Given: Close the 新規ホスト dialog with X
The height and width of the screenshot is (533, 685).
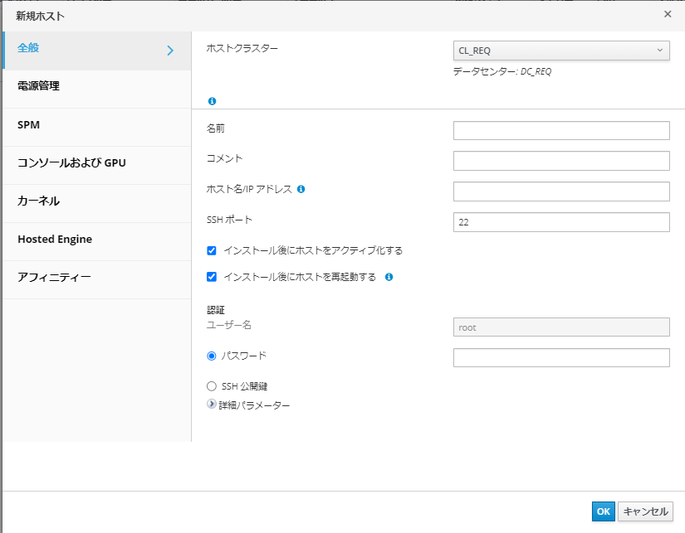Looking at the screenshot, I should pyautogui.click(x=668, y=14).
